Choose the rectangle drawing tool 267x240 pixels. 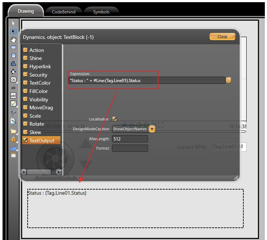click(x=13, y=47)
